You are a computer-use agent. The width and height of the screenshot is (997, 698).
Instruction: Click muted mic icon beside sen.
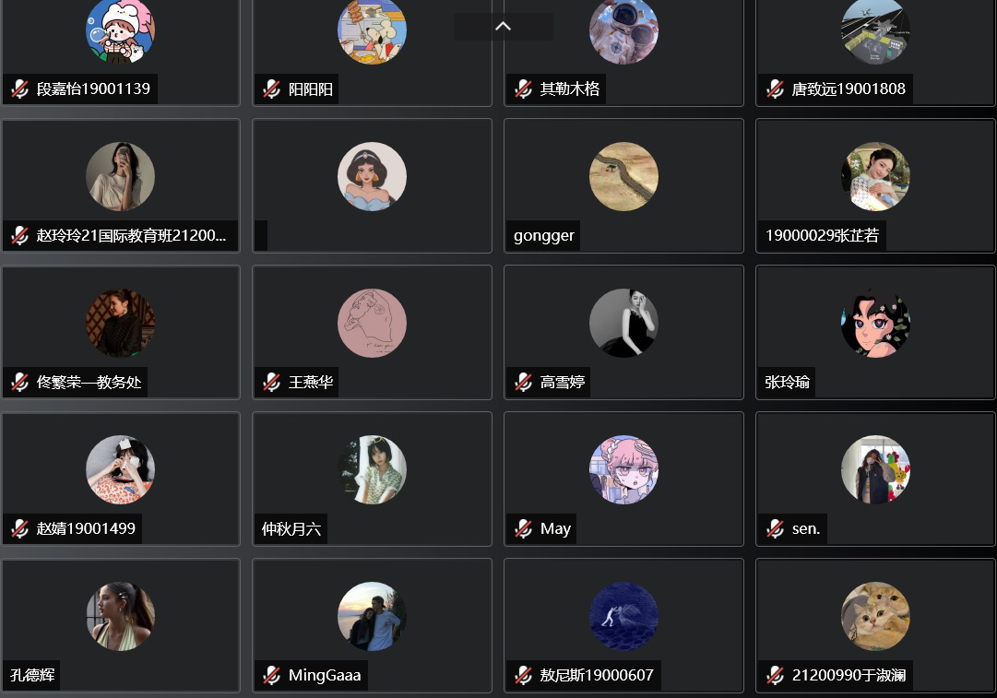tap(775, 529)
